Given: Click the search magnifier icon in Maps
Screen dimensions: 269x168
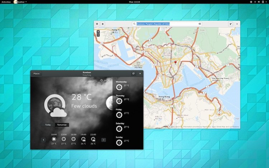Looking at the screenshot, I should [x=134, y=24].
